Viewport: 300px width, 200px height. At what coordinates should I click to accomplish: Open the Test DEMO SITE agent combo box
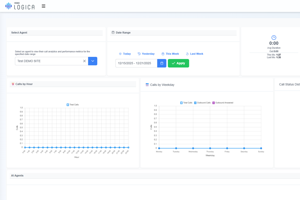48,61
